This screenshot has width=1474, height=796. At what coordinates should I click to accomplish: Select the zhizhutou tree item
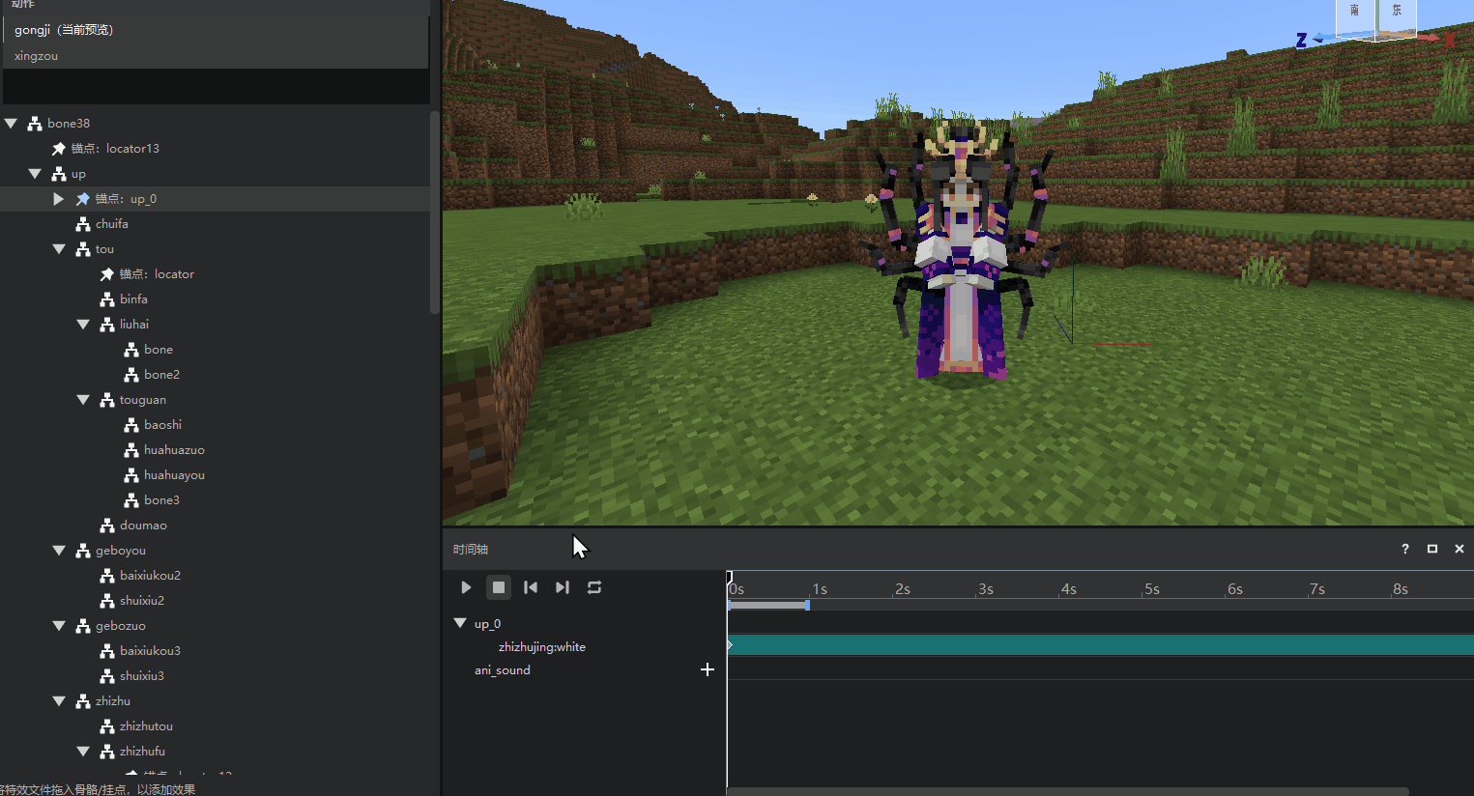point(146,726)
